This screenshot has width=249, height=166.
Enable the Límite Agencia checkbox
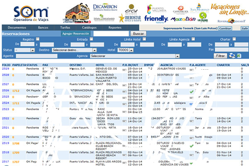(193, 39)
